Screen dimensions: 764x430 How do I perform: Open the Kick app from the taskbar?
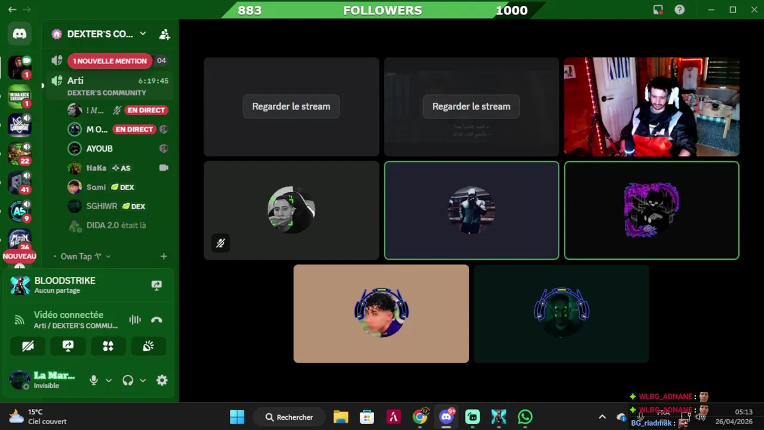click(x=472, y=417)
